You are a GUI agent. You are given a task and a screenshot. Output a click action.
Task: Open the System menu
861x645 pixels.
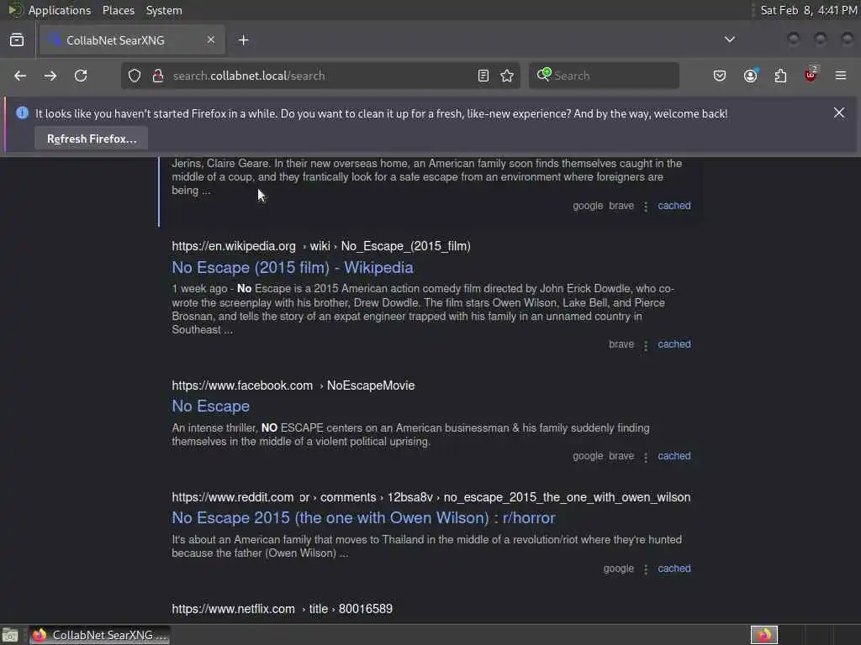(x=164, y=10)
